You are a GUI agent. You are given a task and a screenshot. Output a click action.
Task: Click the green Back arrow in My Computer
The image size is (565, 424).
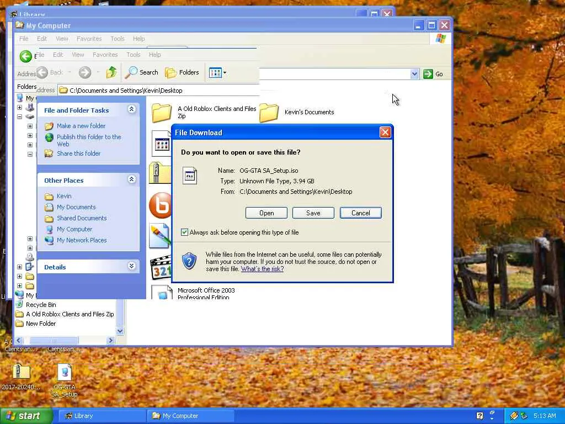25,56
